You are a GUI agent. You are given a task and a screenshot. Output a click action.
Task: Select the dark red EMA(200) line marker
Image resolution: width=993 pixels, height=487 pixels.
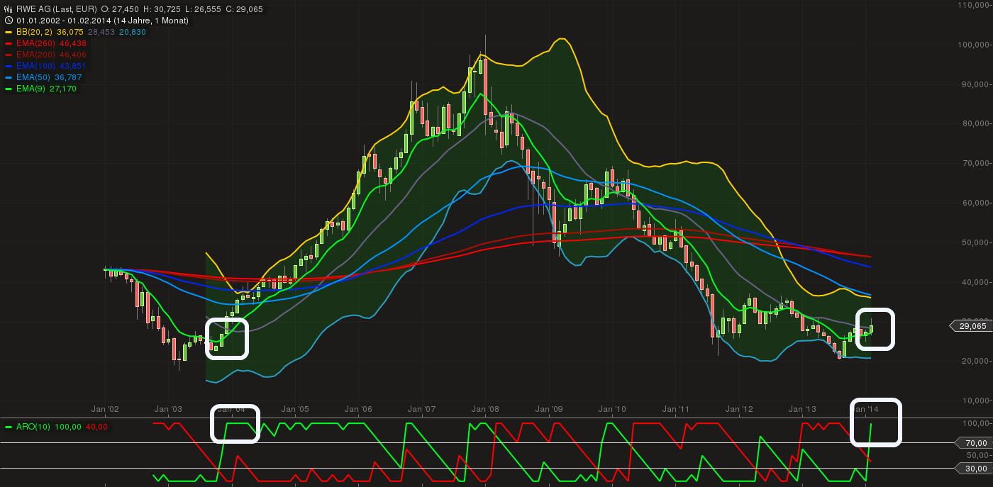tap(9, 55)
